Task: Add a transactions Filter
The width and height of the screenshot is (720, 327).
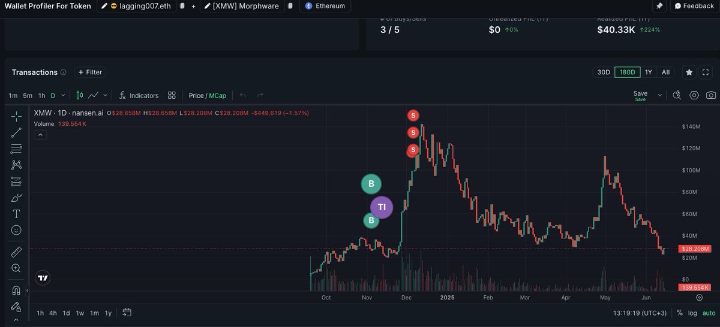Action: 90,72
